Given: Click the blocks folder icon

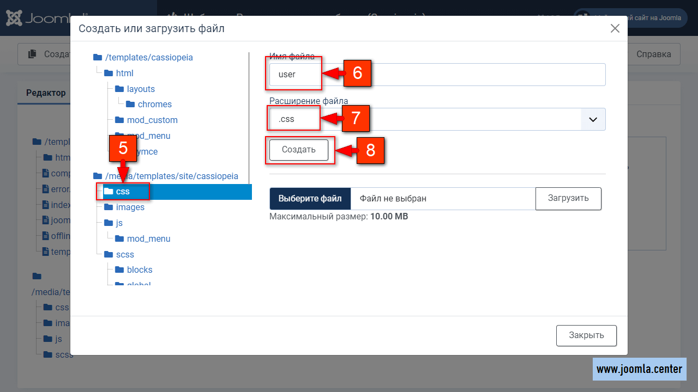Looking at the screenshot, I should (x=119, y=269).
